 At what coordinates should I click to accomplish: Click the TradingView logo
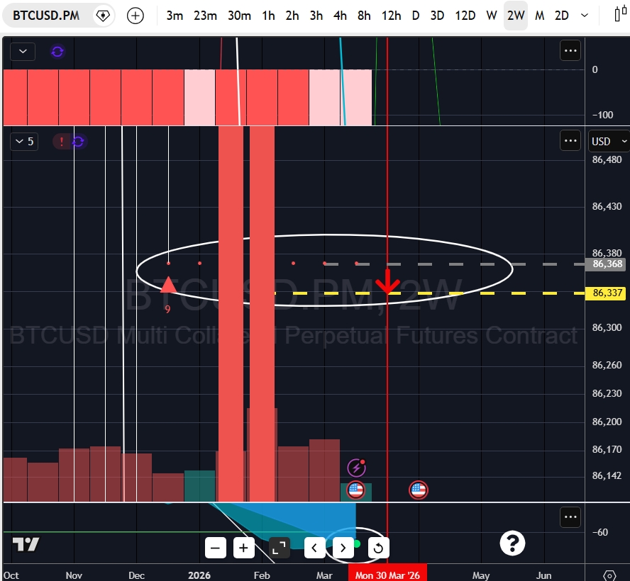26,544
